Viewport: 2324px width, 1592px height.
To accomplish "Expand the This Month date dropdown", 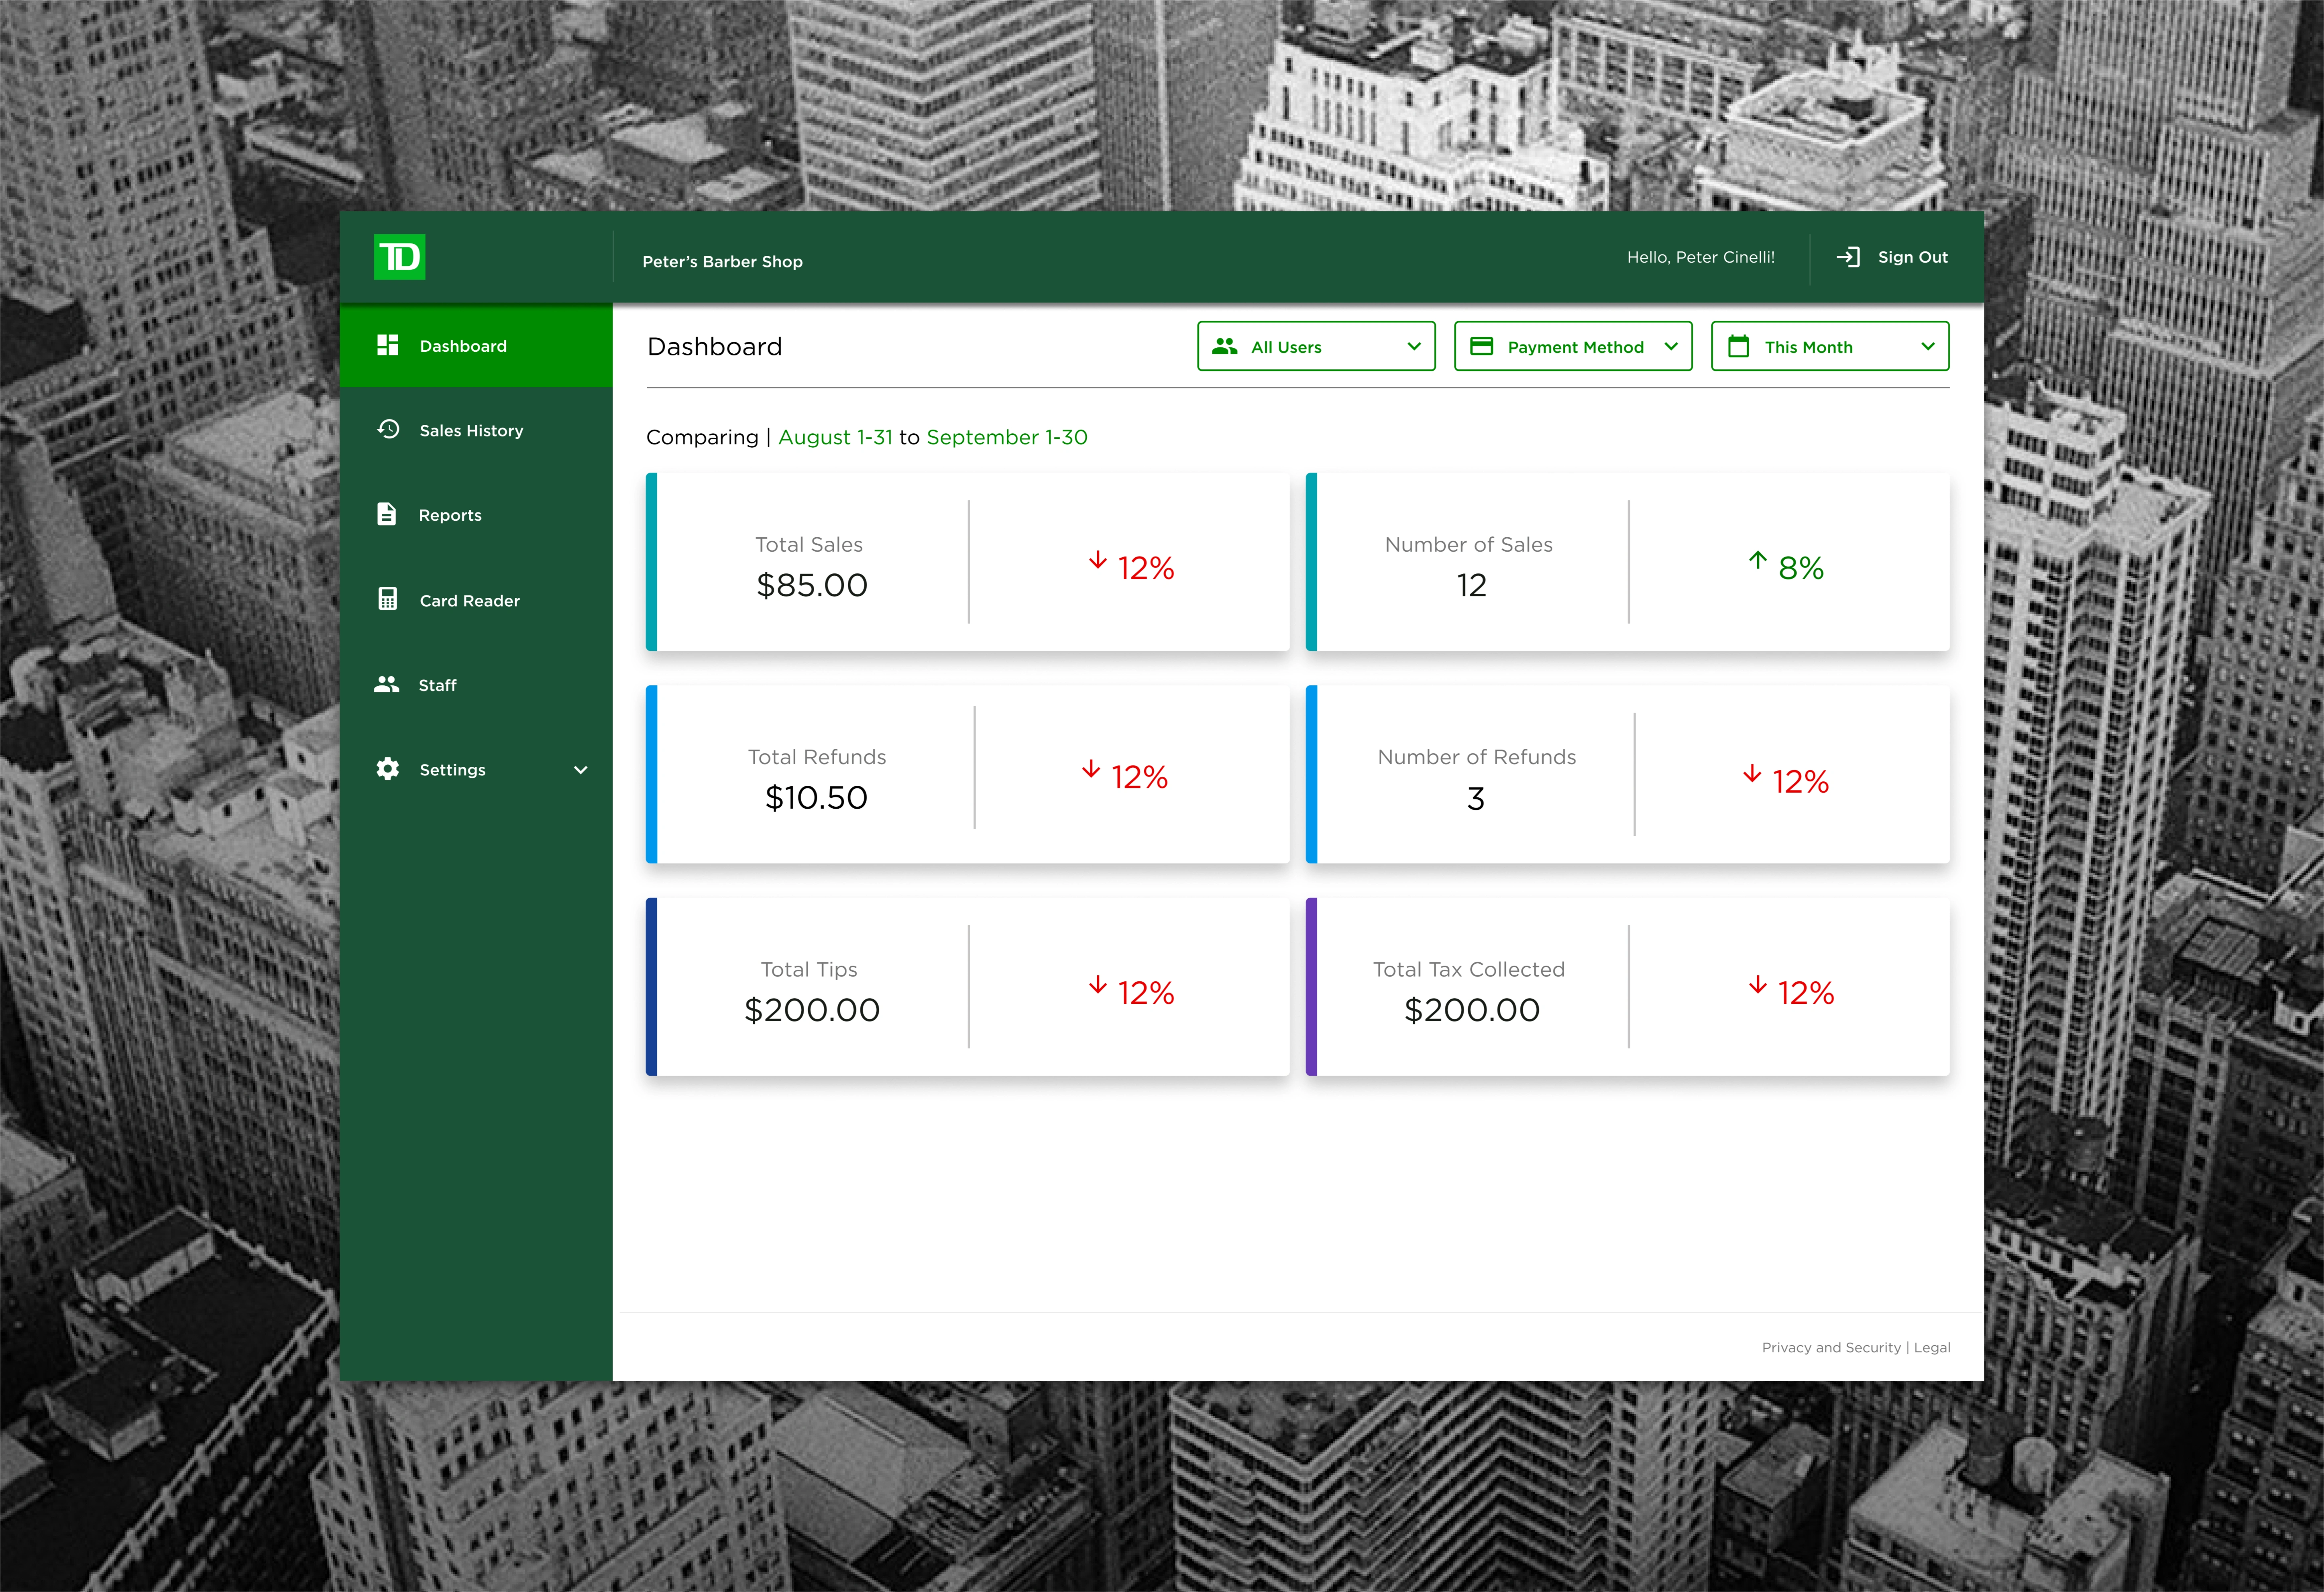I will [x=1830, y=346].
